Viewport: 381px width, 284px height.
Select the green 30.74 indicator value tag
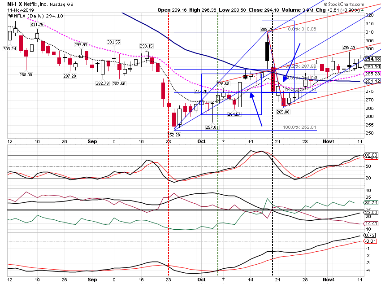click(371, 202)
